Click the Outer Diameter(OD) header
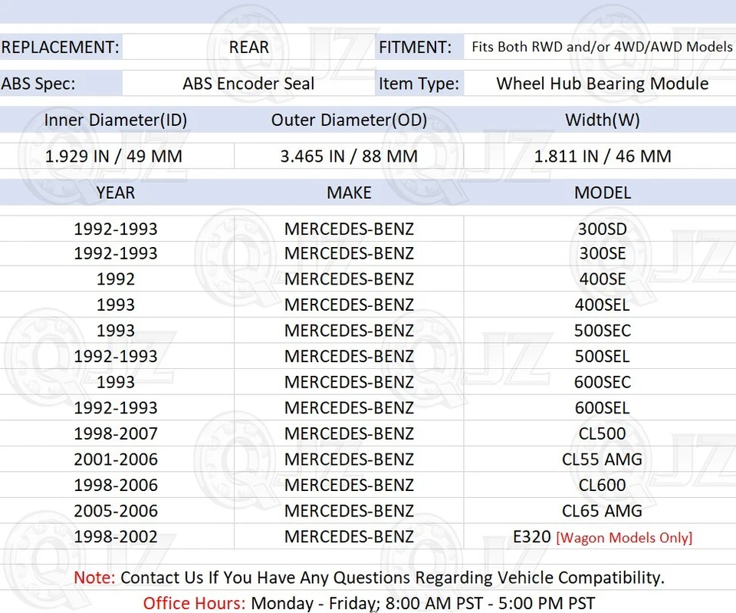The width and height of the screenshot is (736, 613). click(x=349, y=120)
